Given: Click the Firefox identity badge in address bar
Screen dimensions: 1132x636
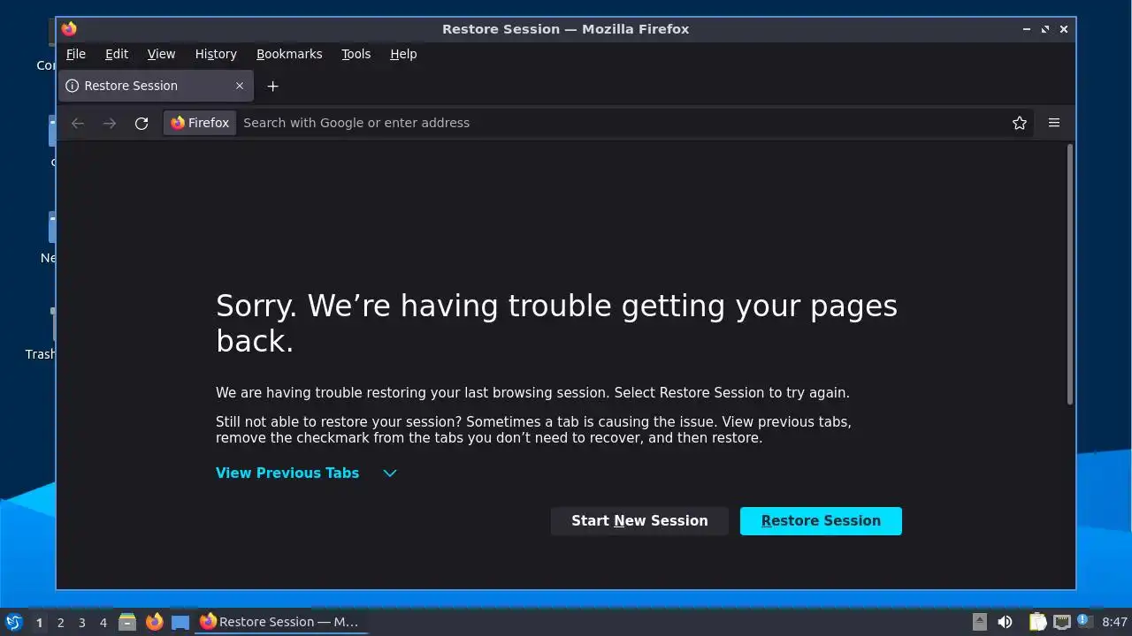Looking at the screenshot, I should (x=200, y=123).
